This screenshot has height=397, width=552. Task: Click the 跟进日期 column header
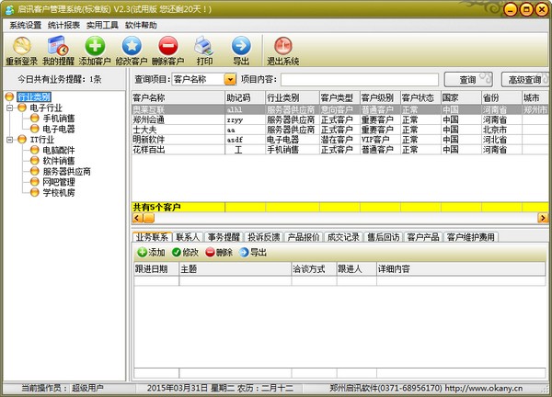point(156,269)
